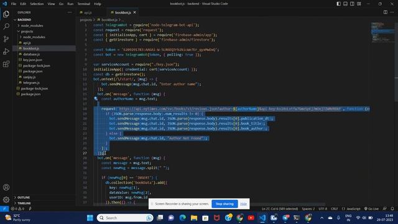Click the Explorer more actions ellipsis
The height and width of the screenshot is (224, 398).
(70, 12)
